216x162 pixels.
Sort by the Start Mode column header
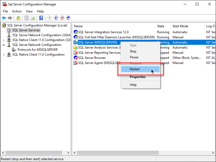click(188, 26)
